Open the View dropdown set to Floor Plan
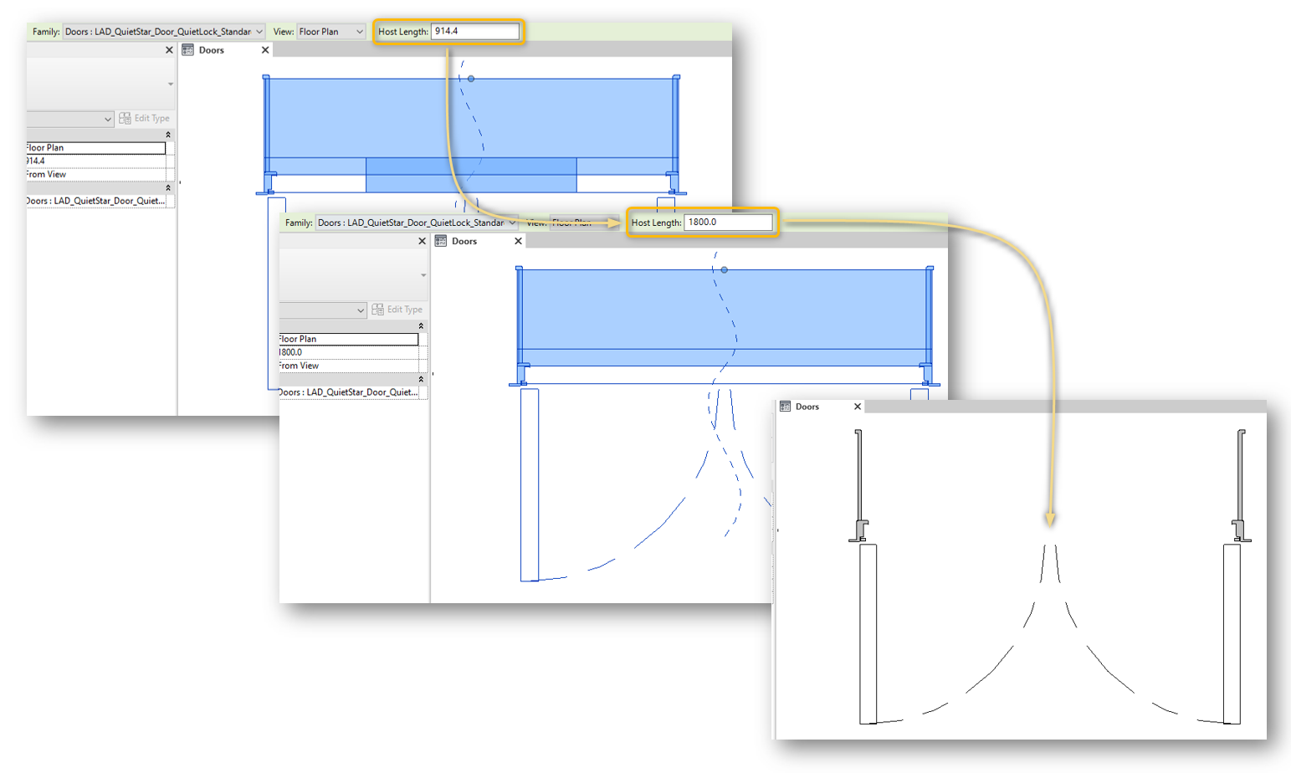 pos(332,31)
